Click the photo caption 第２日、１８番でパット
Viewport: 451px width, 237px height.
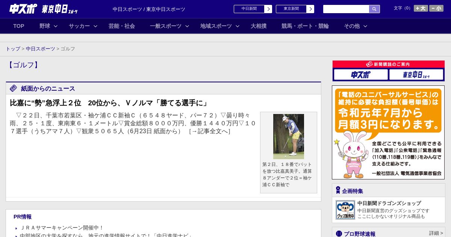288,175
